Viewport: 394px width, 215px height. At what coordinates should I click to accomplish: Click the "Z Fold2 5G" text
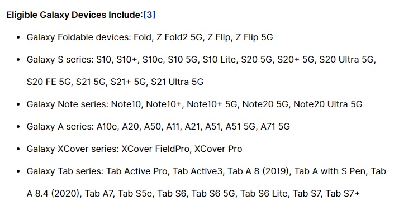(179, 37)
